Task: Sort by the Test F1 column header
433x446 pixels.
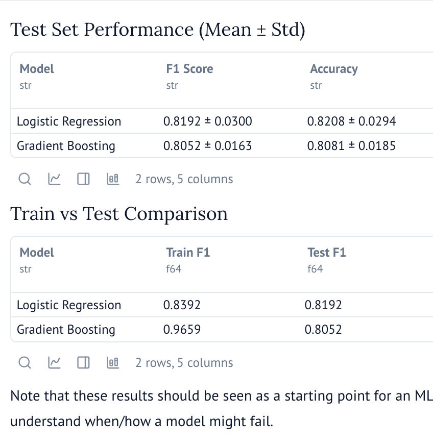Action: click(x=327, y=252)
